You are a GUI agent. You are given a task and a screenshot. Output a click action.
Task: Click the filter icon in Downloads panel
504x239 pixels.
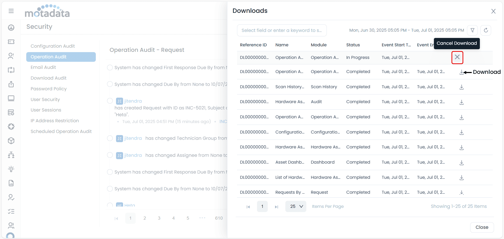472,30
